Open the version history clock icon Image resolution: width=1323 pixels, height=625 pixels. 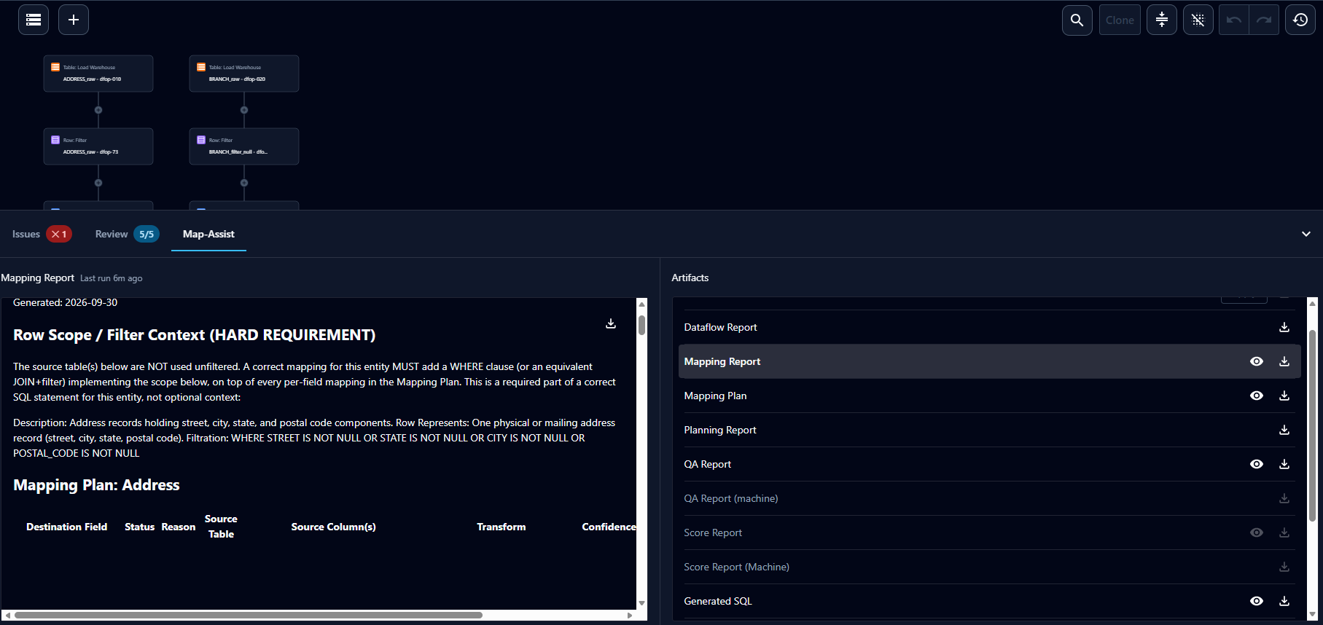point(1300,20)
